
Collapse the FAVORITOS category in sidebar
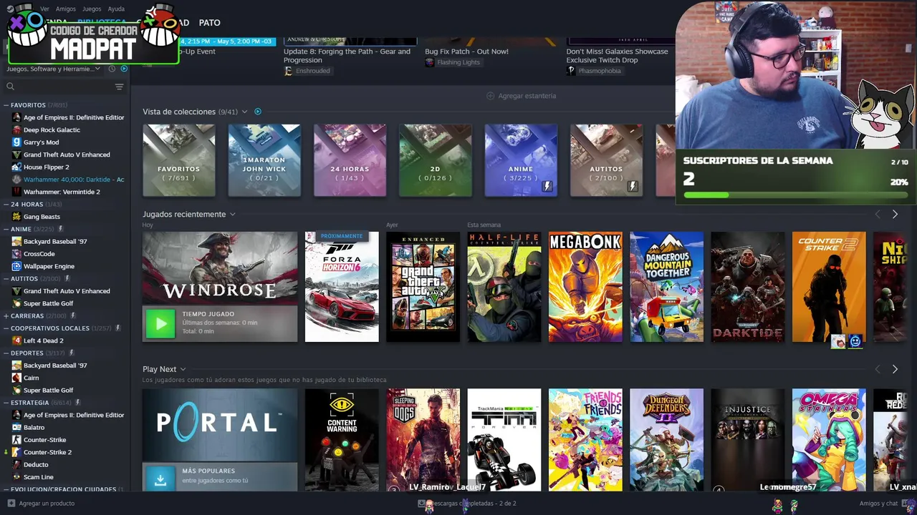(6, 105)
